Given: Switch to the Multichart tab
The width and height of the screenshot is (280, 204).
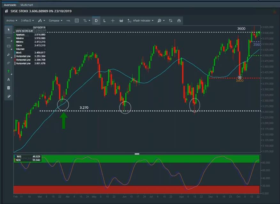Looking at the screenshot, I should 27,5.
